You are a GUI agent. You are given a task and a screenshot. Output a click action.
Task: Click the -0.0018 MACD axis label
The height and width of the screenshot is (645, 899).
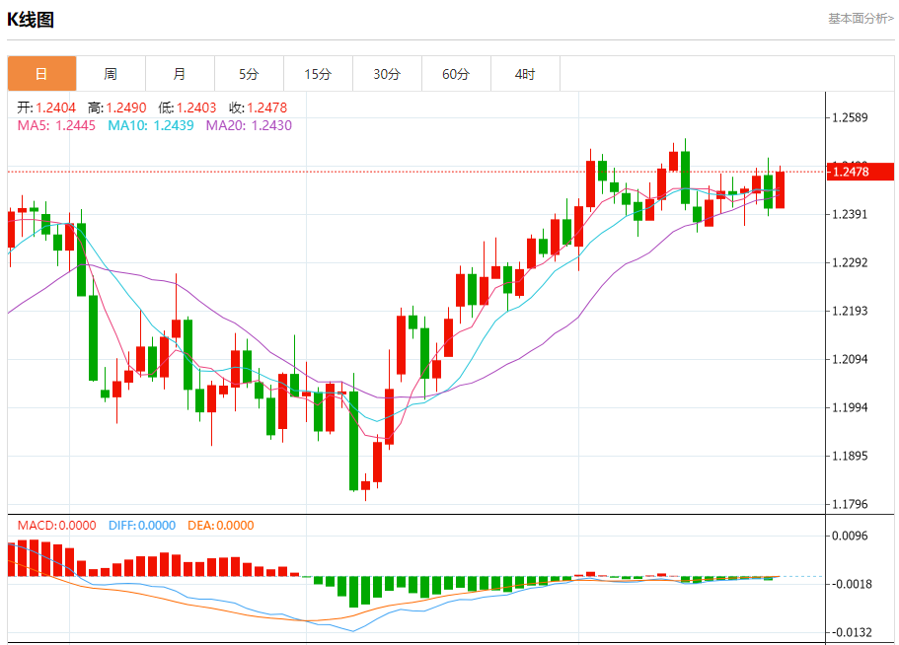pyautogui.click(x=852, y=584)
